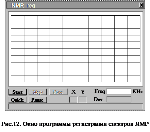The width and height of the screenshot is (150, 132).
Task: Click the Y coordinate readout box
Action: coord(83,100)
